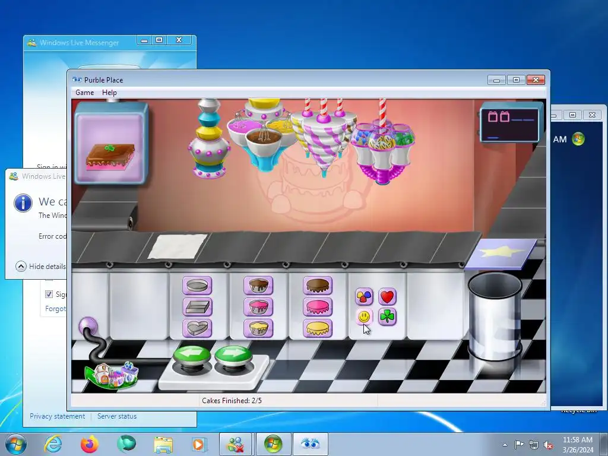Open the taskbar clock showing 11:58 AM
Image resolution: width=608 pixels, height=456 pixels.
point(578,445)
